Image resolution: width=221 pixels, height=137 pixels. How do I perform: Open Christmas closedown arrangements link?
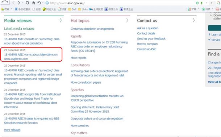pos(92,29)
